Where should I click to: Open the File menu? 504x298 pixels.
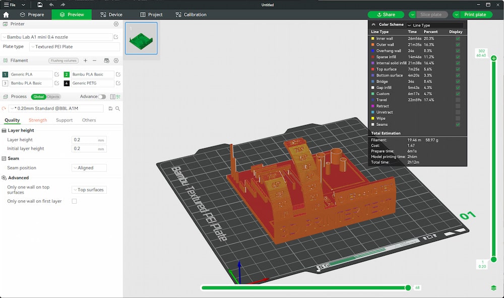10,5
